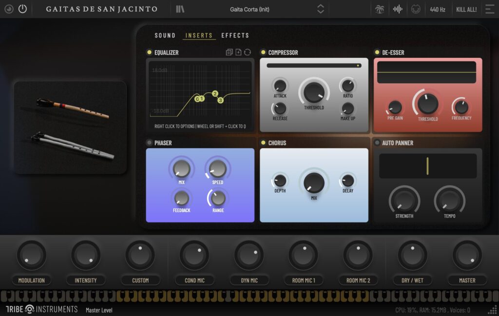Disable the Compressor module

coord(263,52)
